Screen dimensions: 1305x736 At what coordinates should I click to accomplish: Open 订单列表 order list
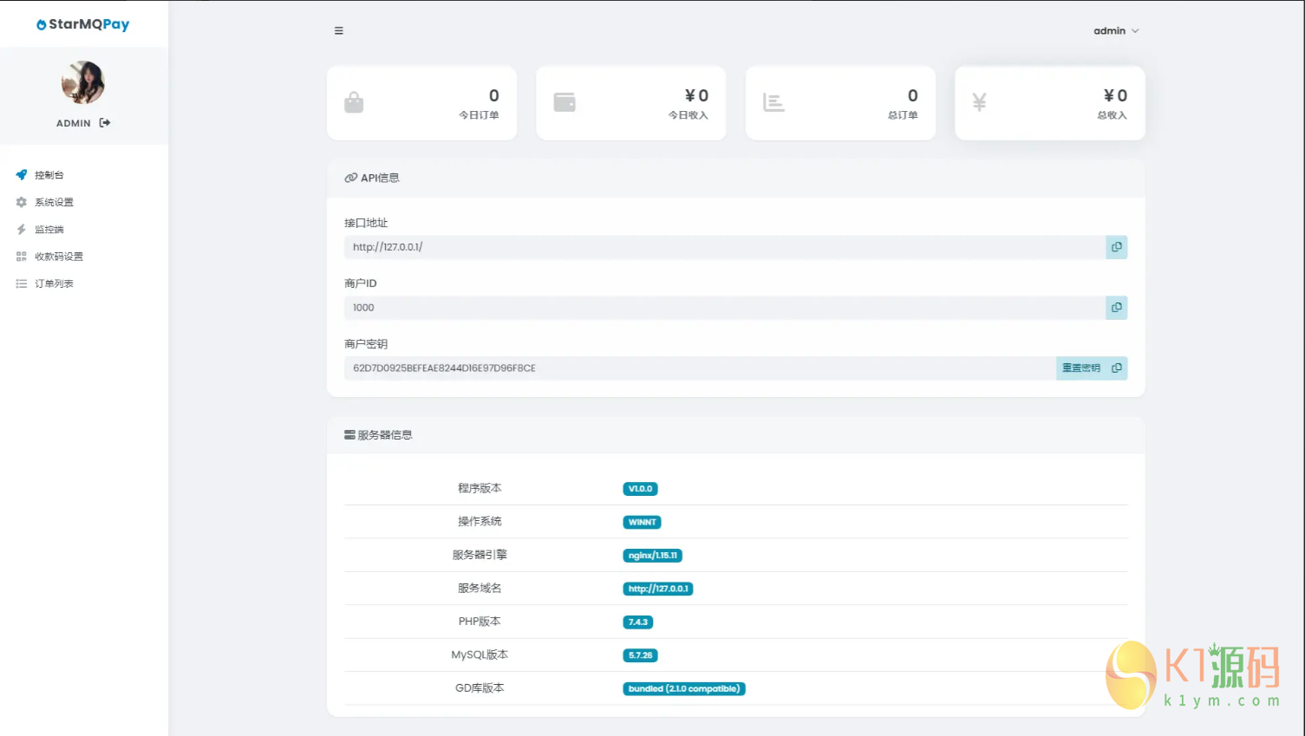54,283
